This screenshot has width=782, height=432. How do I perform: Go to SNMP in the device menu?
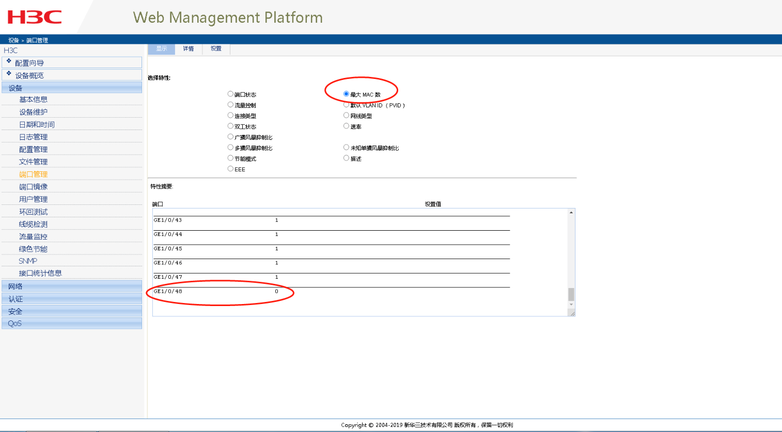coord(28,261)
